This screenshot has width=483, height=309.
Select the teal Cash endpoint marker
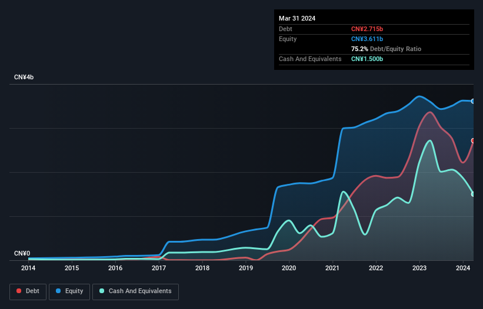click(x=473, y=194)
